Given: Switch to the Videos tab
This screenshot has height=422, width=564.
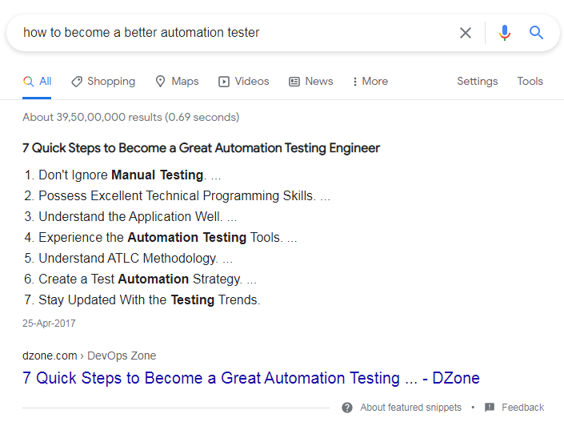Looking at the screenshot, I should [x=251, y=82].
